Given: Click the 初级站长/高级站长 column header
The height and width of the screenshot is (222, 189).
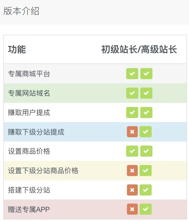Looking at the screenshot, I should coord(139,49).
